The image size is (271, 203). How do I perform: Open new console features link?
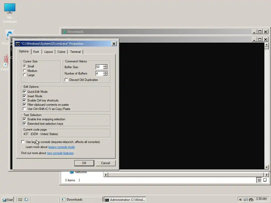pos(60,153)
